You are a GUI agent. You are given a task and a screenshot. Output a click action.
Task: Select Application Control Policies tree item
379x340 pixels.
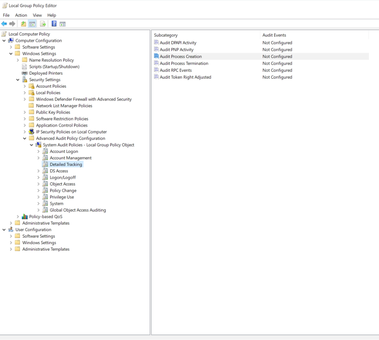[62, 125]
